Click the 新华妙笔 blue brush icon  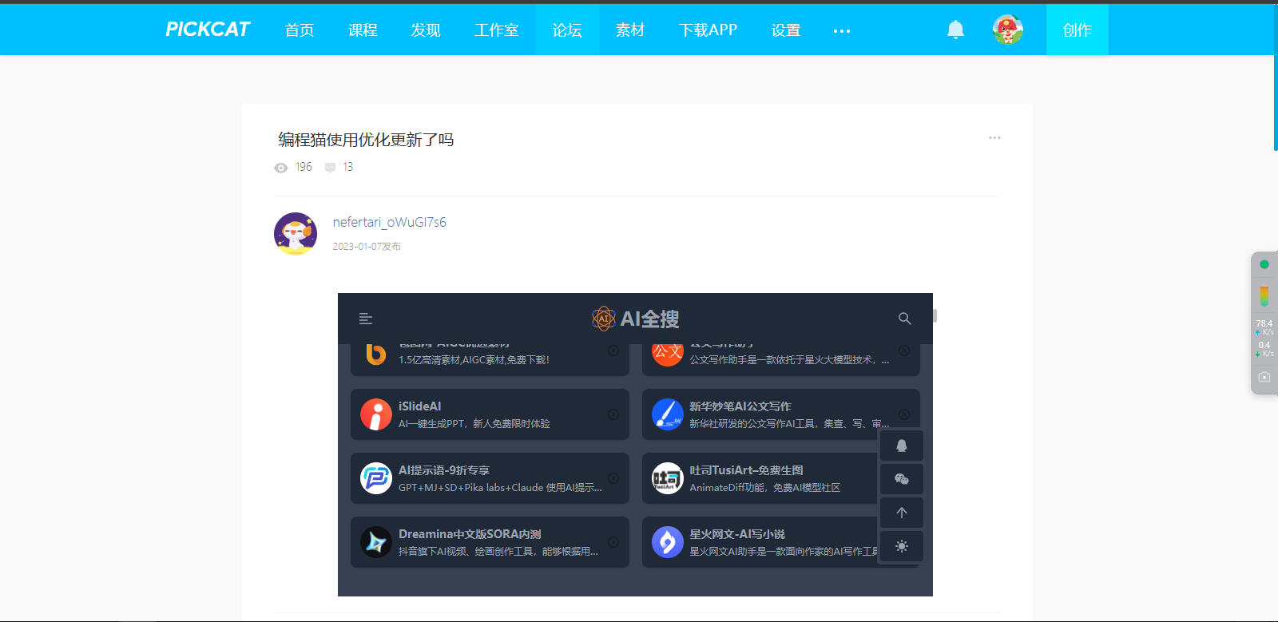pyautogui.click(x=667, y=414)
